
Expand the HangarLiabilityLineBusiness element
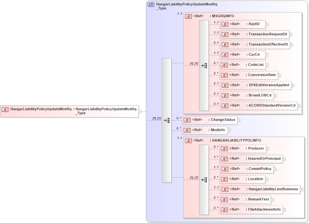(x=302, y=189)
